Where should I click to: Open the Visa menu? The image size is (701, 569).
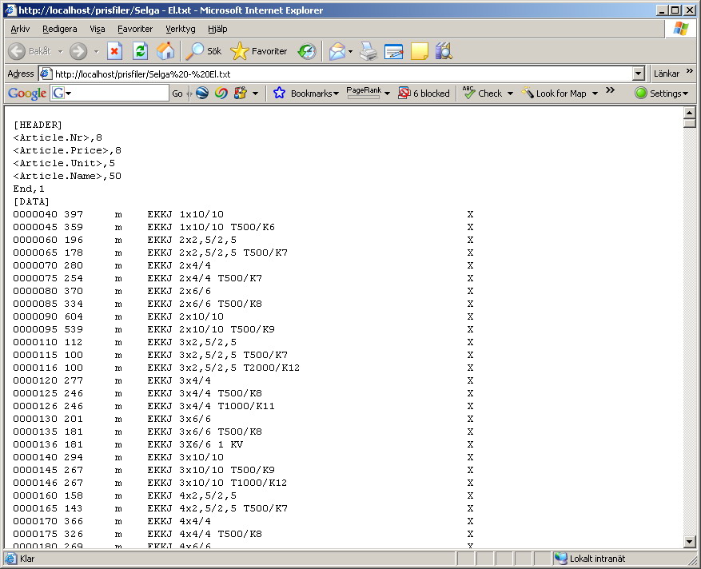[97, 29]
